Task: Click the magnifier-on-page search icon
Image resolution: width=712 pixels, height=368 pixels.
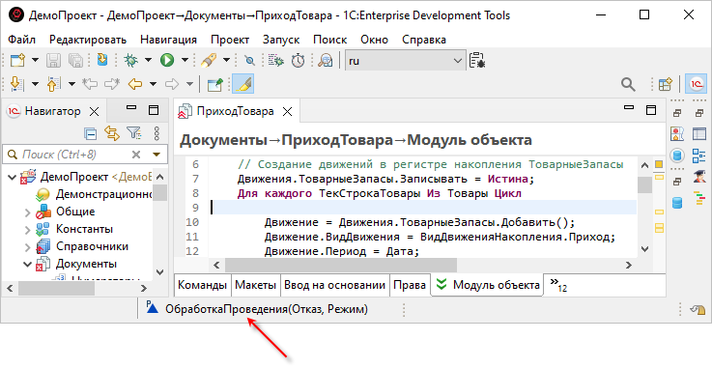Action: click(326, 60)
